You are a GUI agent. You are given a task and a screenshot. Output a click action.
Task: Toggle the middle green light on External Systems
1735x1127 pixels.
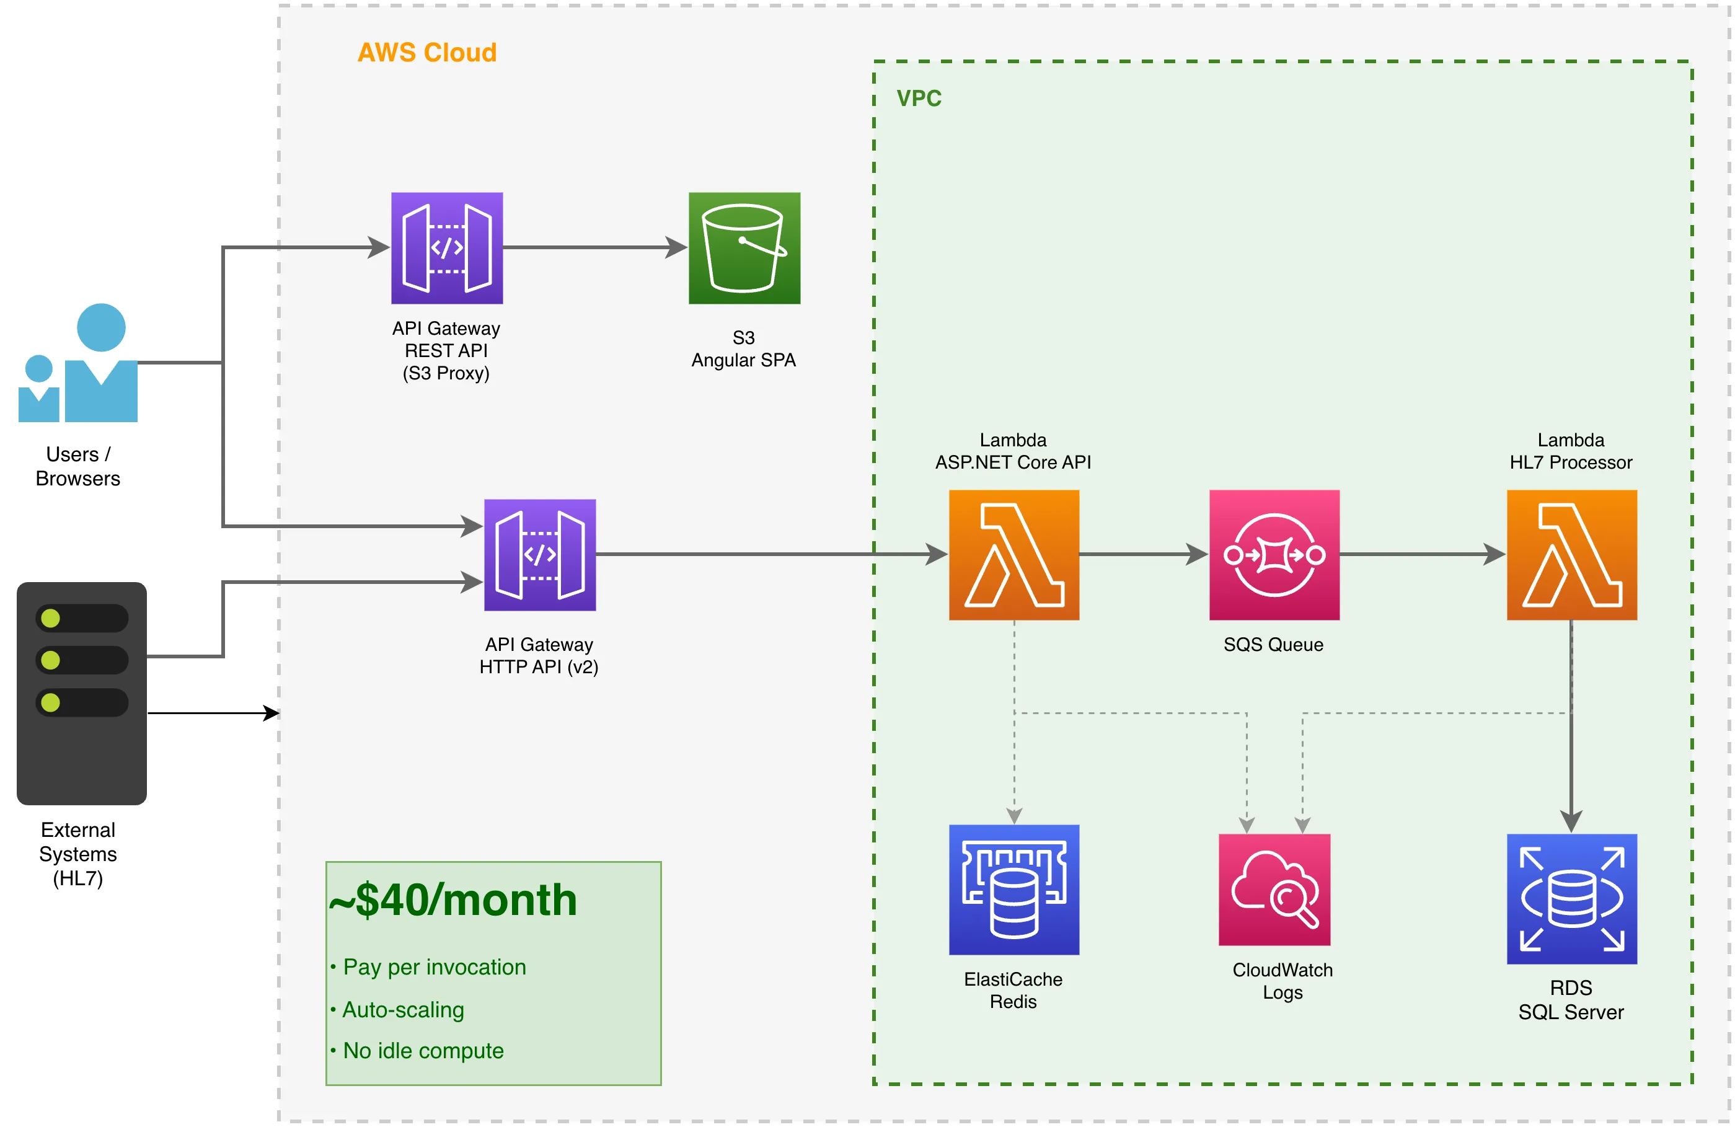50,660
